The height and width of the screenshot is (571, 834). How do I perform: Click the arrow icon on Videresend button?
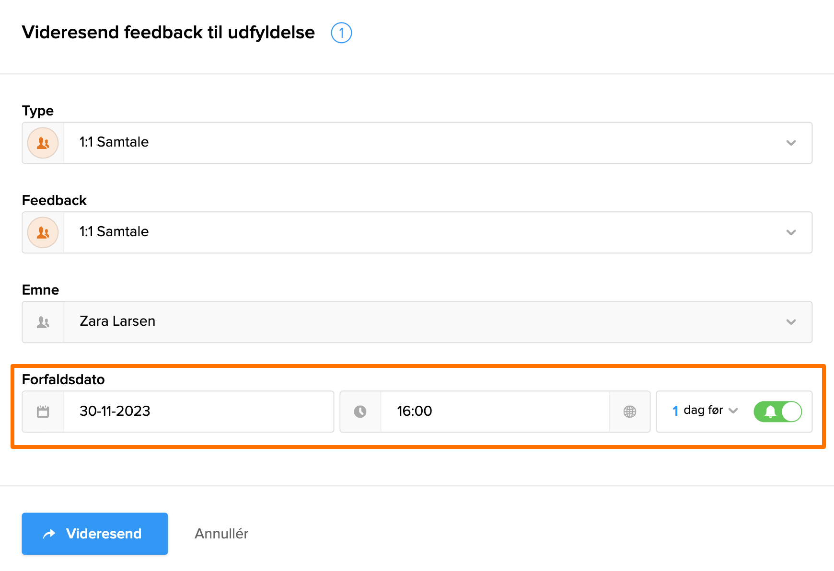(x=49, y=534)
